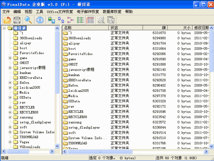Screen dimensions: 214x161
Task: Expand the sansung tree node
Action: coord(10,117)
